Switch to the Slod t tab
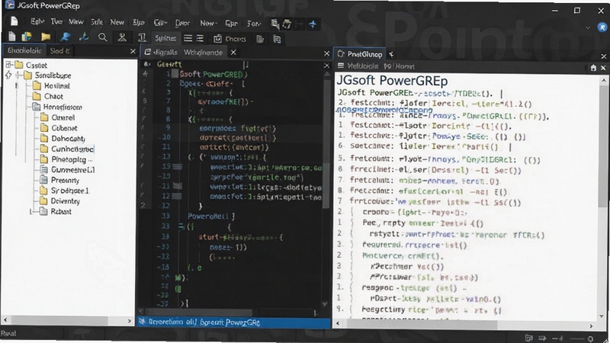This screenshot has width=610, height=343. click(59, 50)
